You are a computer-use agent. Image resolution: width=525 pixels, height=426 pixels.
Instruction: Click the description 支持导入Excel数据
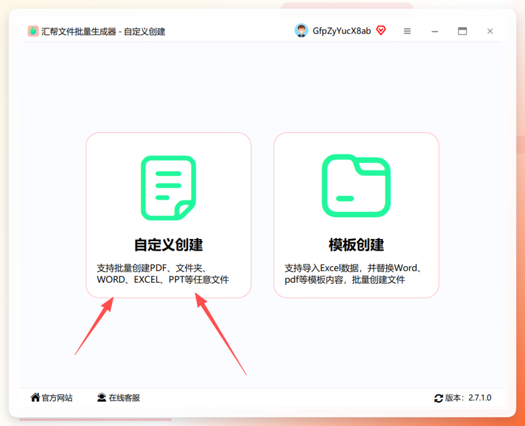click(x=353, y=274)
